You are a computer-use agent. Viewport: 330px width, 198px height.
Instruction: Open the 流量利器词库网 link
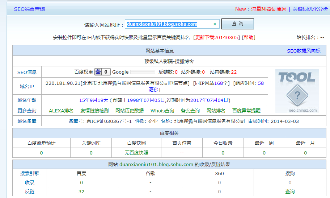coord(269,9)
